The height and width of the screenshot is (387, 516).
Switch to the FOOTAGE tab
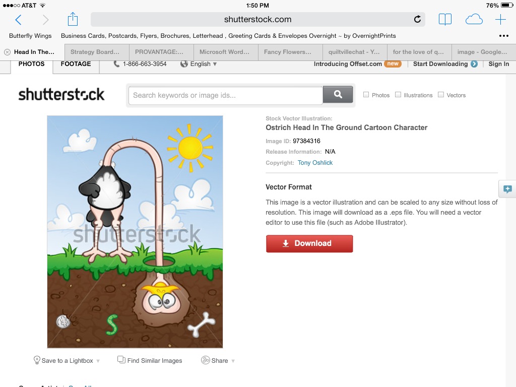coord(76,64)
